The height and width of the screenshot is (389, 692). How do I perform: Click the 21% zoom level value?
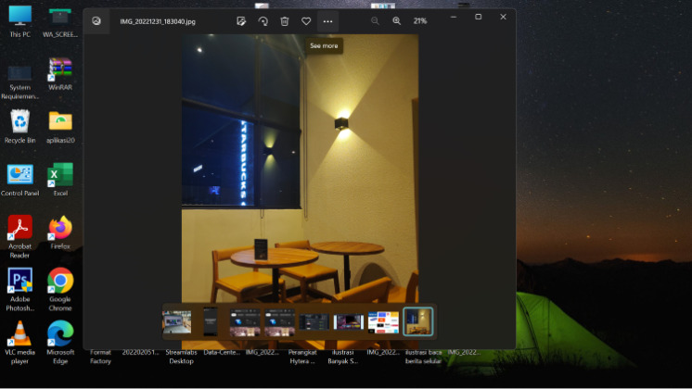coord(420,21)
